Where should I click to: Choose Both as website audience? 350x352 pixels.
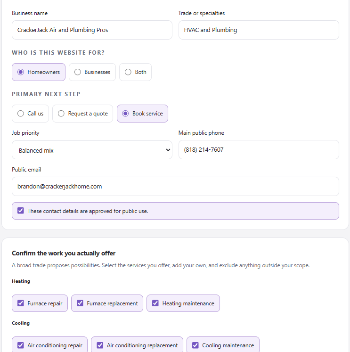(x=135, y=72)
